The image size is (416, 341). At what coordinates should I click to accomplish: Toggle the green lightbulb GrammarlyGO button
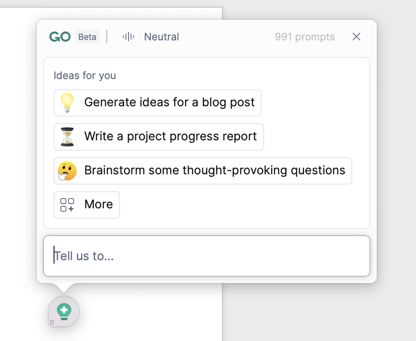(64, 311)
